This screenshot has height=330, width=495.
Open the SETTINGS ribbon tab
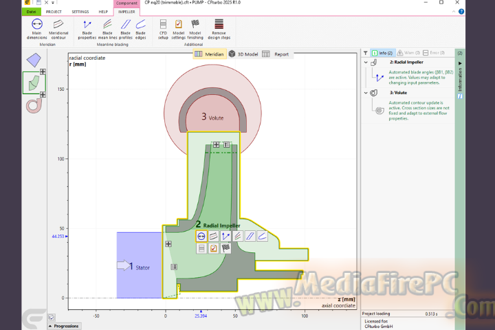[80, 12]
